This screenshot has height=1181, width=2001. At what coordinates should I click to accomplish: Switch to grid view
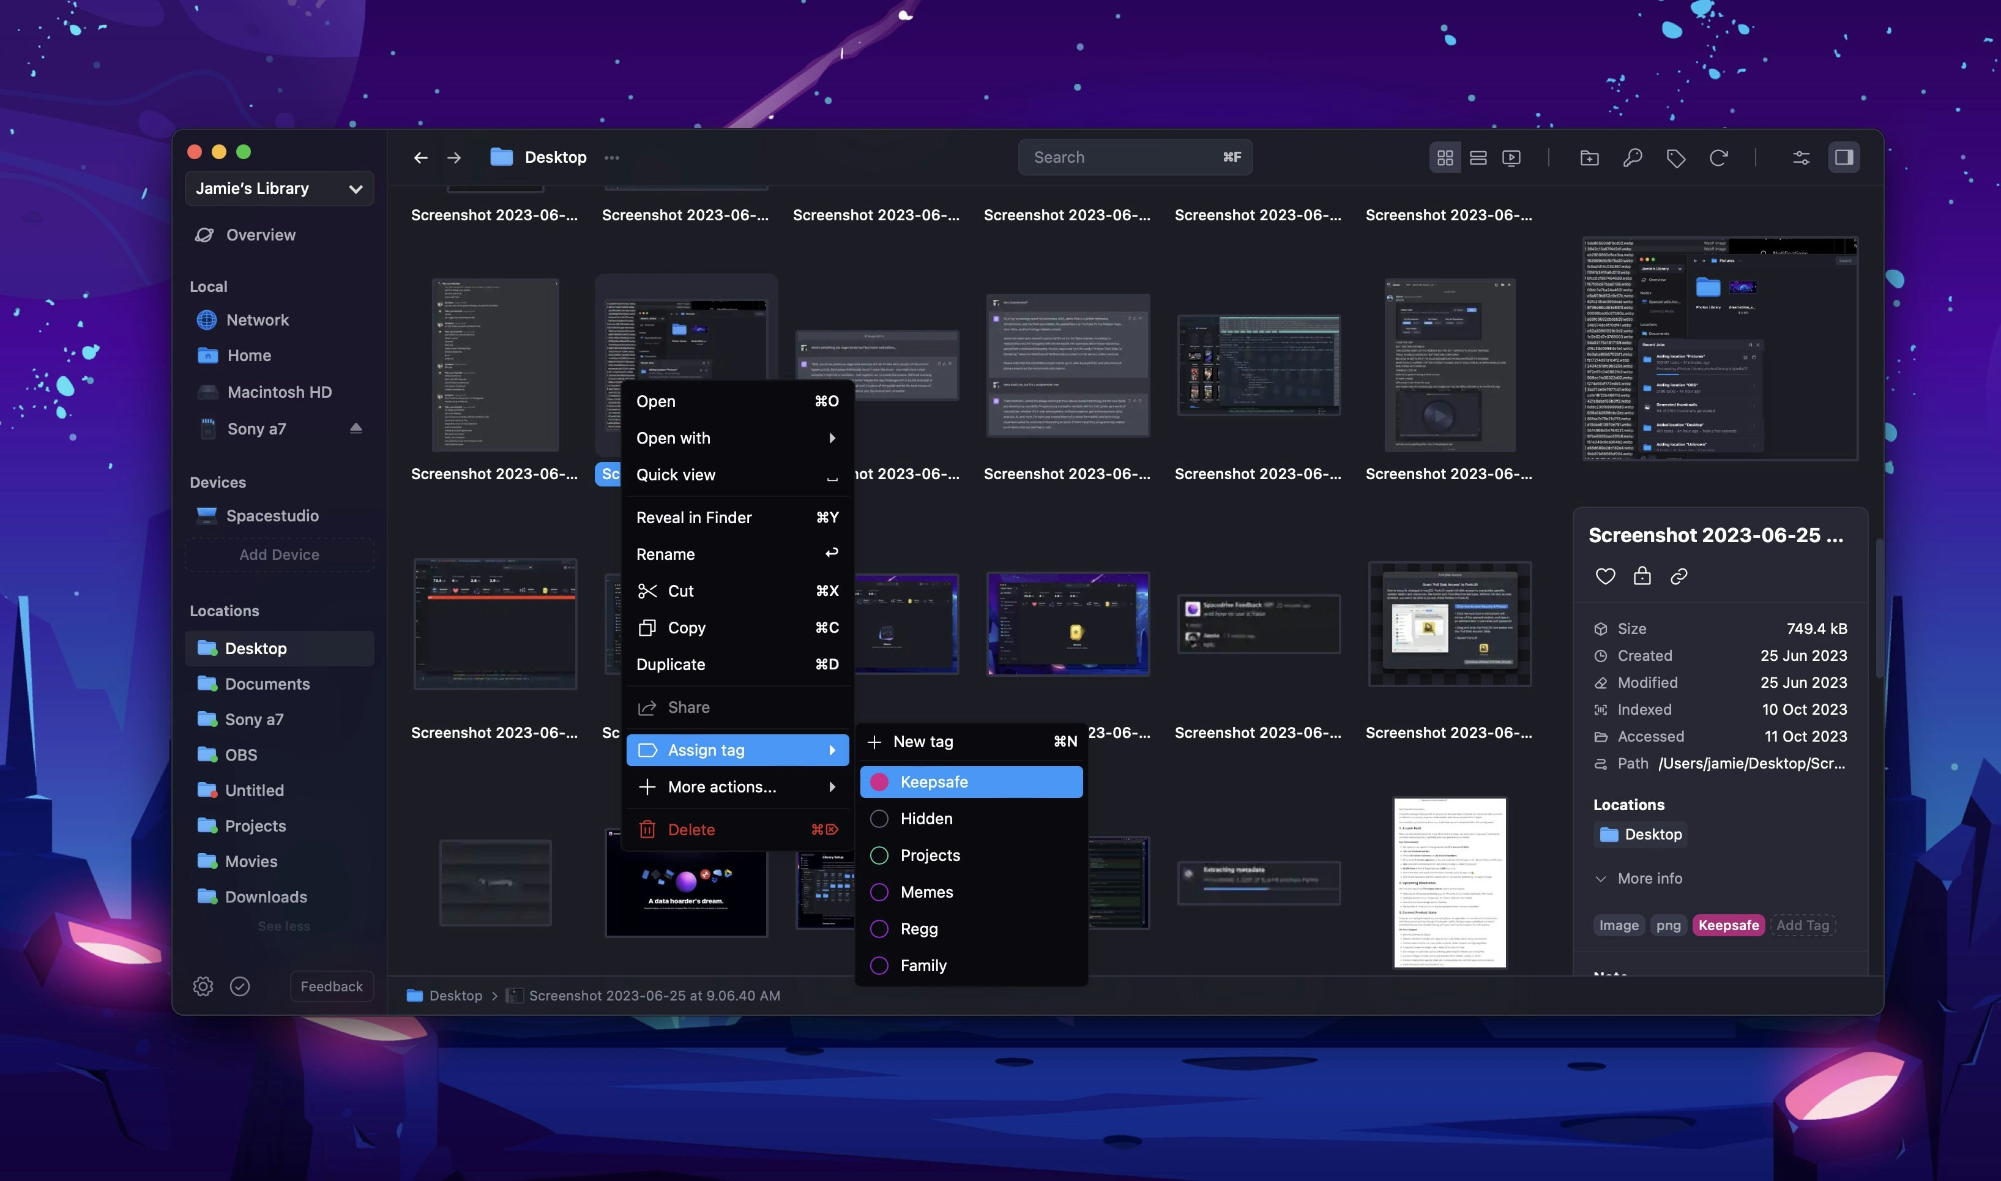coord(1445,158)
